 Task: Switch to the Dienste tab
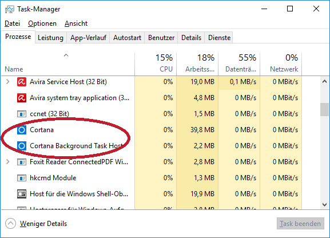click(219, 38)
